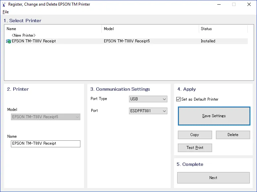The height and width of the screenshot is (192, 257).
Task: Click the printer status icon beside EPSON TM-T88V Receipt
Action: [x=8, y=41]
